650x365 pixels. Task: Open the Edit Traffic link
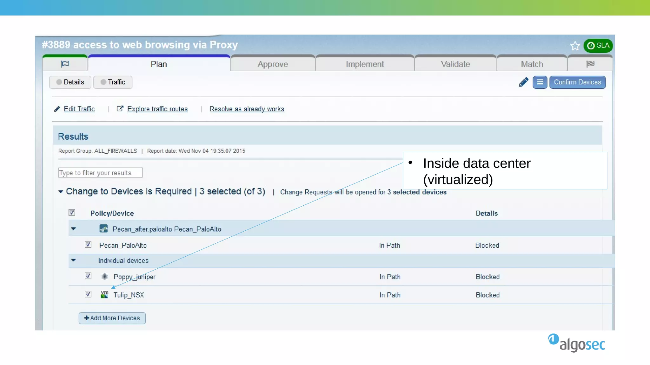[x=79, y=109]
